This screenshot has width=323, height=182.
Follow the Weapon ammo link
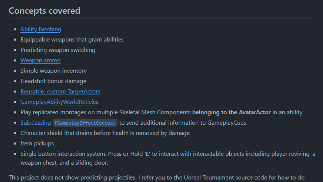pos(40,60)
